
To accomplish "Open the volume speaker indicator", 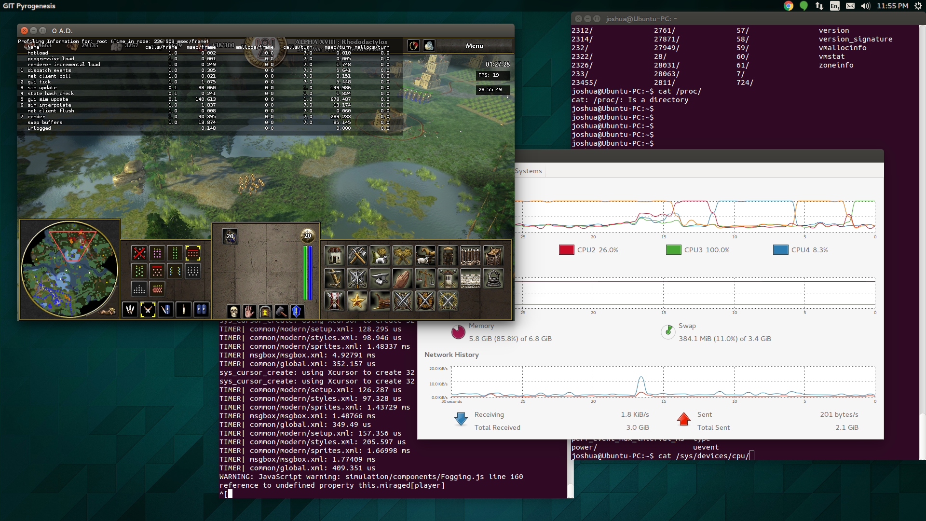I will [x=866, y=6].
